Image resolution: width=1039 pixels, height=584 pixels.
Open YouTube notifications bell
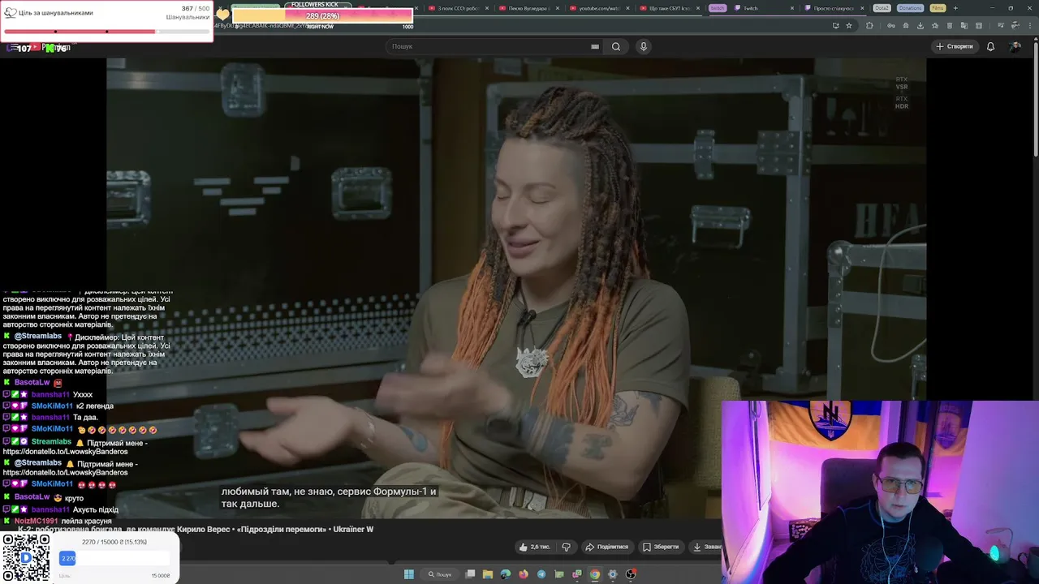click(990, 46)
